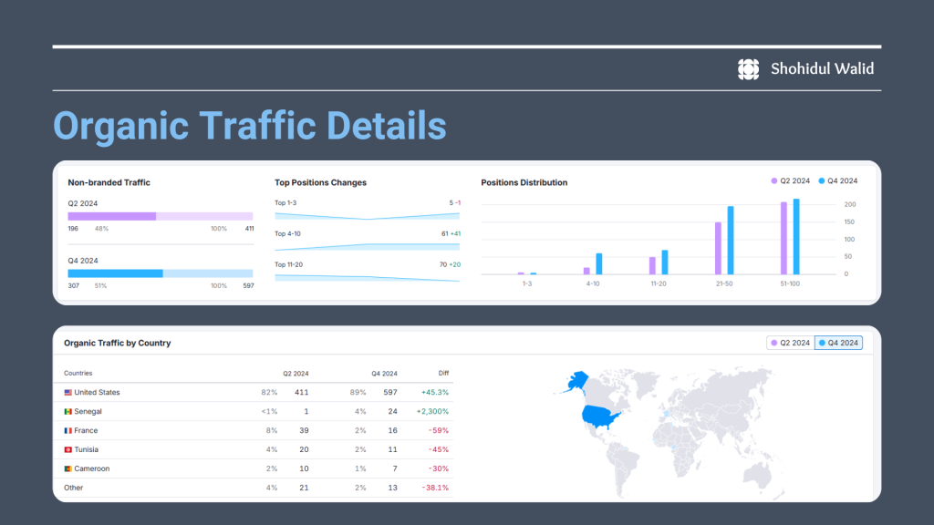
Task: Open the Senegal country row
Action: (256, 411)
